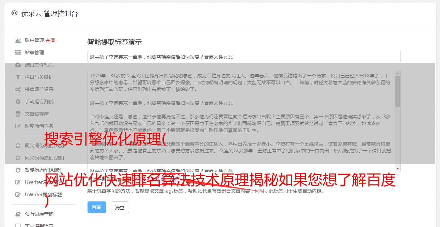Click the play icon beside 手动运行测试

[x=18, y=102]
